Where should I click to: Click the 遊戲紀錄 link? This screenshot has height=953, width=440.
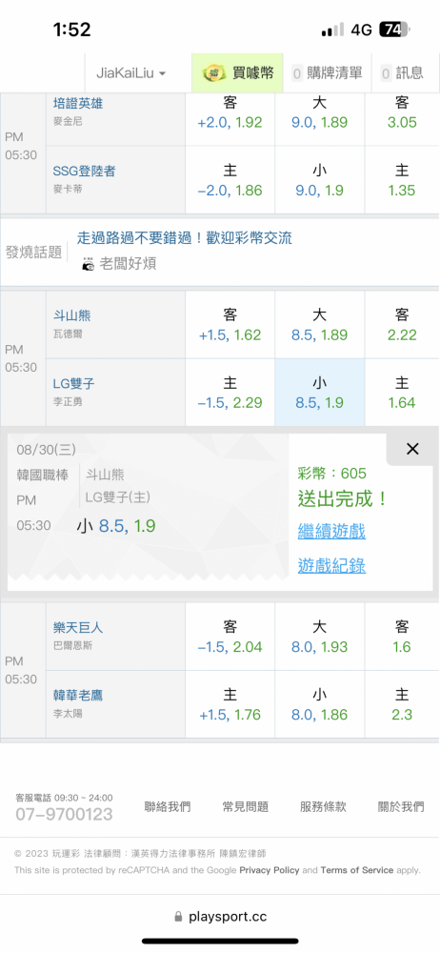point(331,566)
